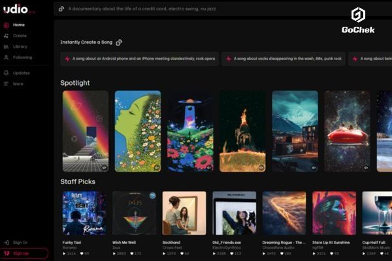Open the Crows Feet artist link
The image size is (392, 261).
coord(172,248)
